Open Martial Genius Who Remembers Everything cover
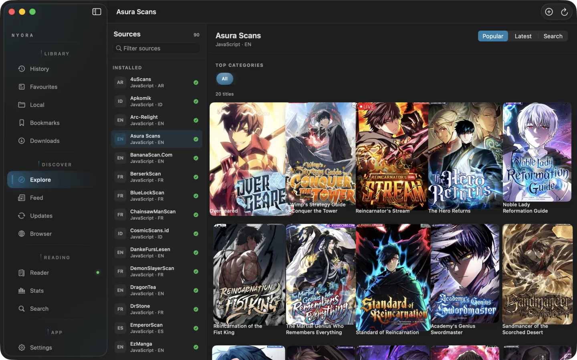Screen dimensions: 577x360 click(321, 274)
